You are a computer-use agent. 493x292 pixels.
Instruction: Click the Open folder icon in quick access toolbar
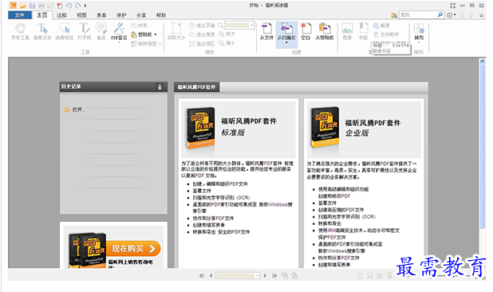(x=23, y=6)
